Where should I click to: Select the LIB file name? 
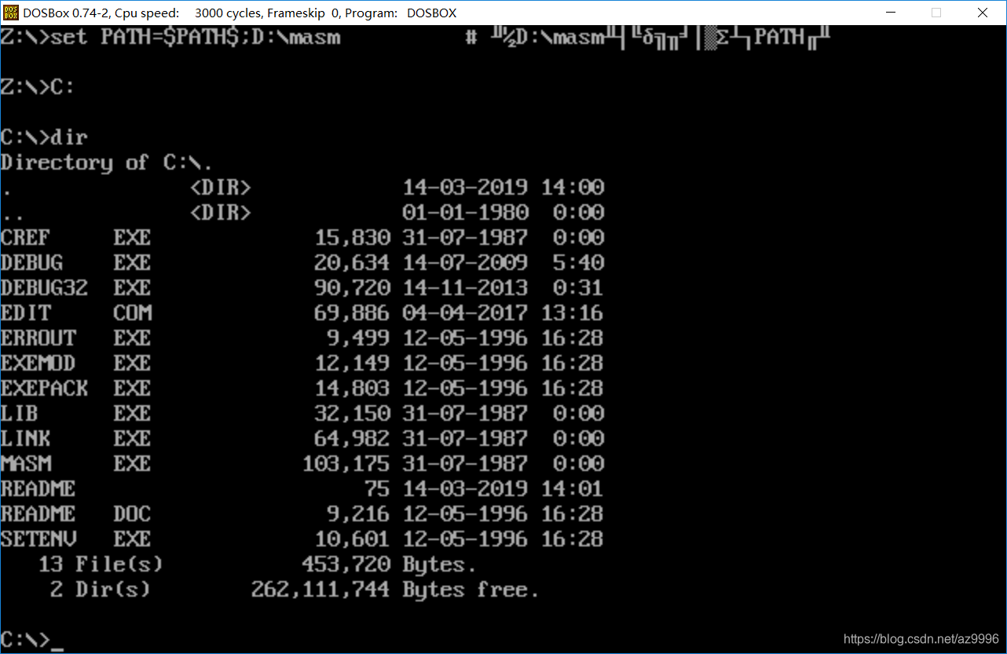[x=19, y=414]
